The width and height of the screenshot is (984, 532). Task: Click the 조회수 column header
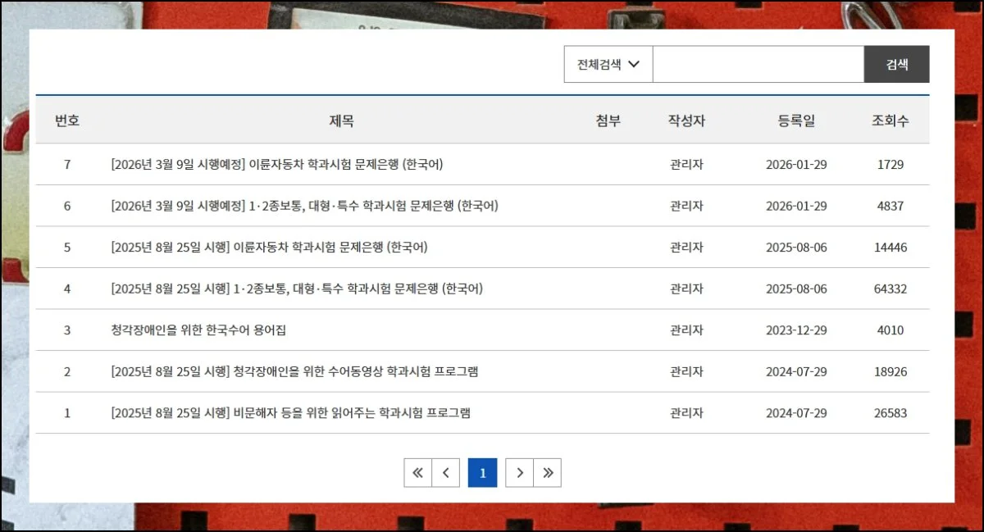pos(890,120)
